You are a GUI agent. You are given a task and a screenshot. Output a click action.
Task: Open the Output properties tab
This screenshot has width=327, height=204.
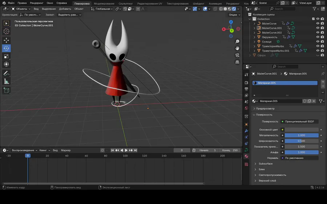[246, 89]
